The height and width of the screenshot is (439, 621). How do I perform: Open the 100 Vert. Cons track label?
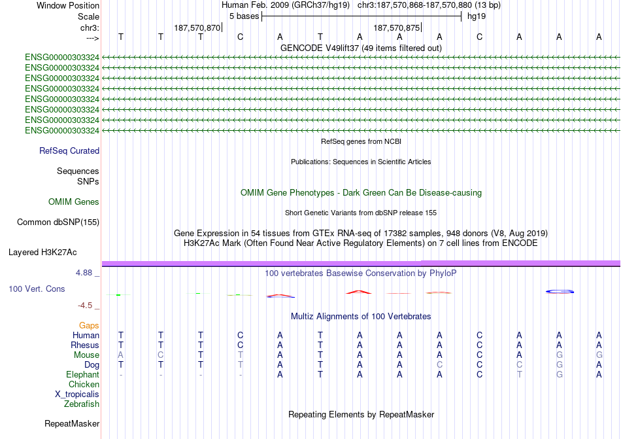(x=37, y=289)
